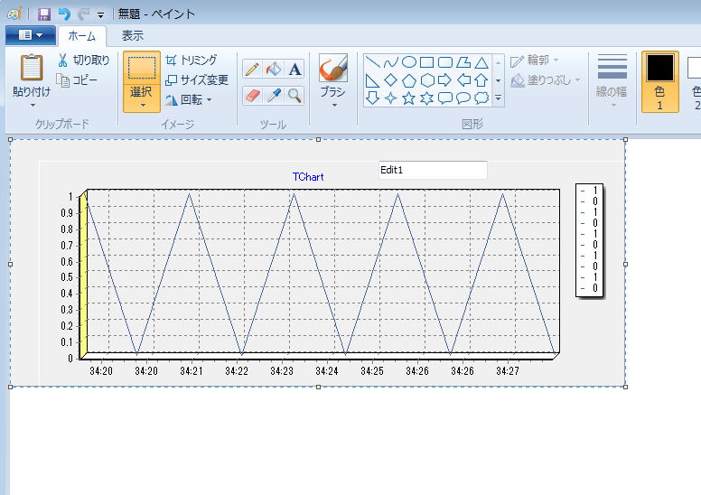Select the Color picker eyedropper tool
701x495 pixels.
coord(274,96)
